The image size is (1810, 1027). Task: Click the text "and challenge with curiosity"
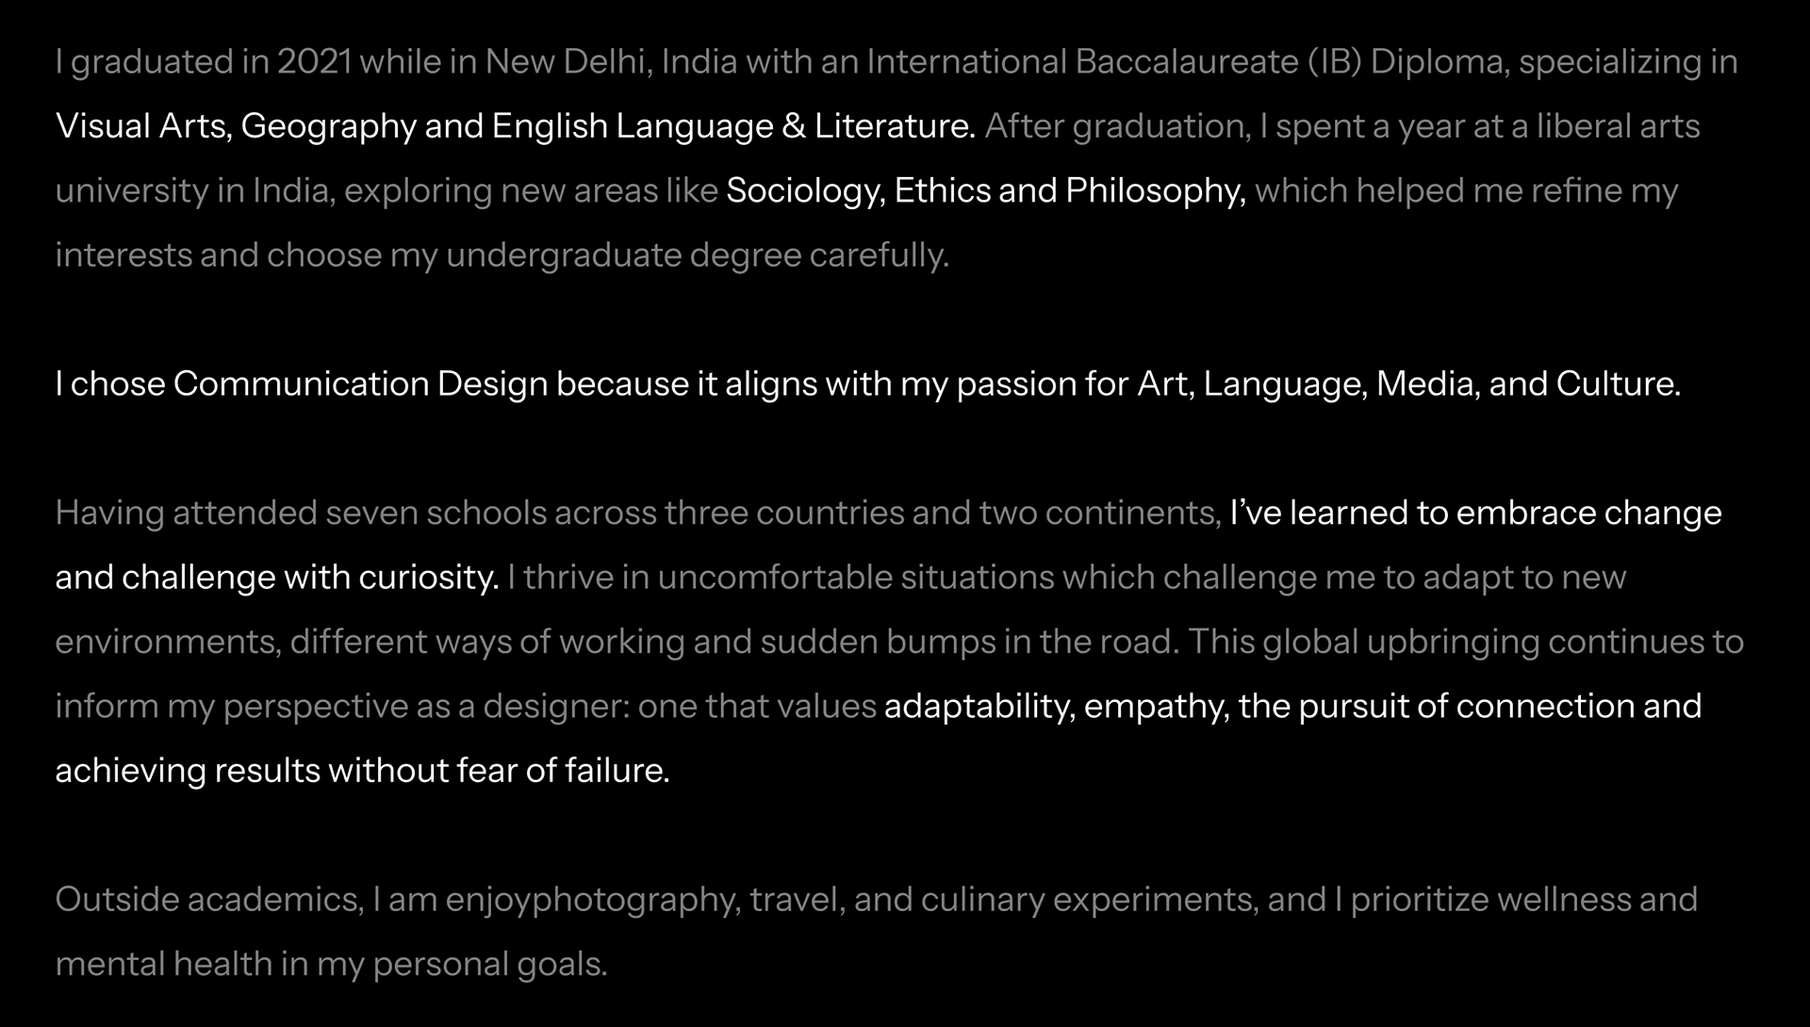tap(276, 578)
